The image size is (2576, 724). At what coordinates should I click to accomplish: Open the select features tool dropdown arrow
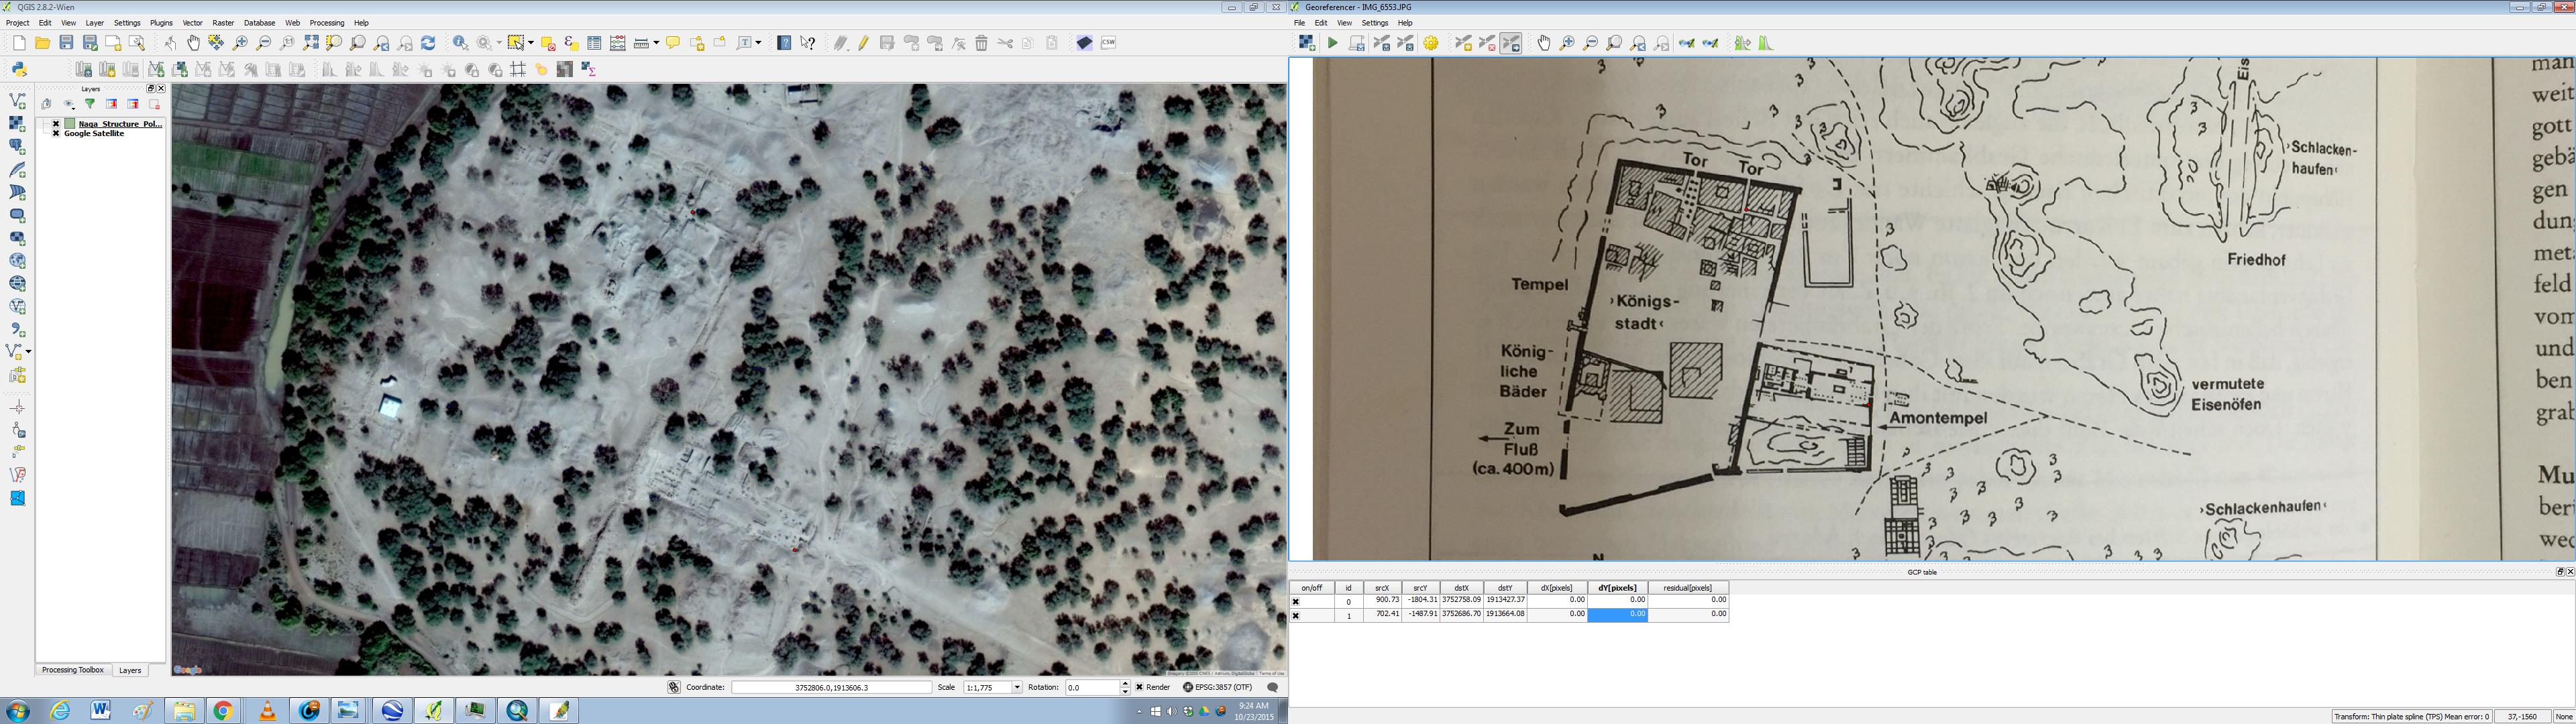[x=531, y=43]
